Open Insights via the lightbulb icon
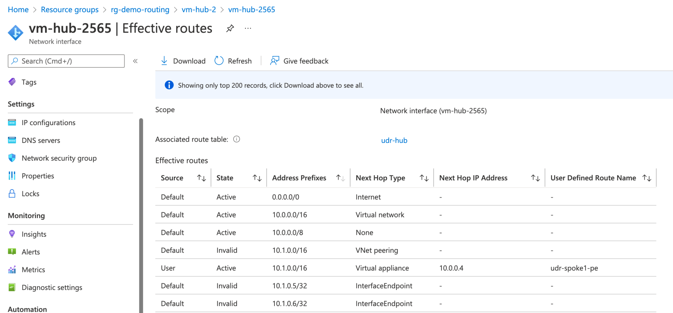Image resolution: width=673 pixels, height=313 pixels. pyautogui.click(x=12, y=234)
